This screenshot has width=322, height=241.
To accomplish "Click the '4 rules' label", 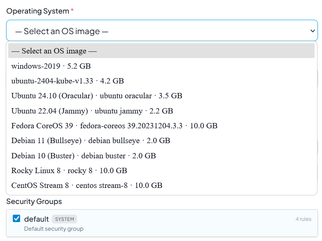I will point(303,219).
